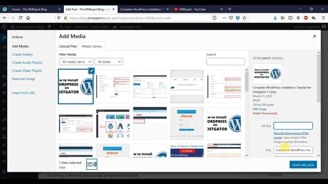
Task: Choose Featured Image option
Action: (24, 79)
